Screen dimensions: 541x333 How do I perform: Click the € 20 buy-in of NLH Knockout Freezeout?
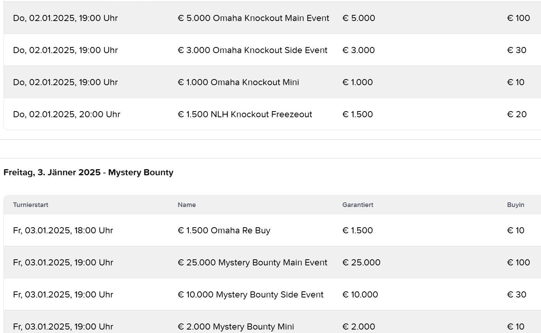click(517, 114)
